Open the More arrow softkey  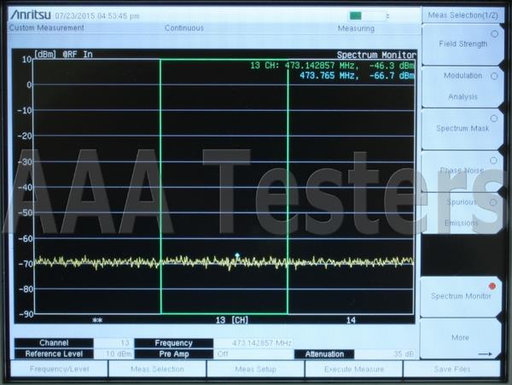coord(461,339)
